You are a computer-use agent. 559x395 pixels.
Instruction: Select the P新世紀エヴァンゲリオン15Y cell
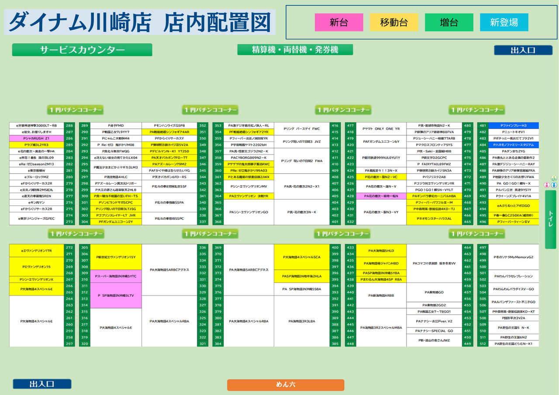(x=116, y=258)
